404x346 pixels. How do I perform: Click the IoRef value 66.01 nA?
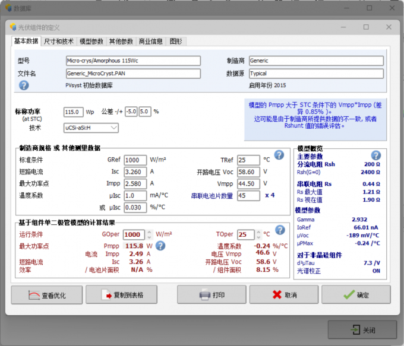366,227
